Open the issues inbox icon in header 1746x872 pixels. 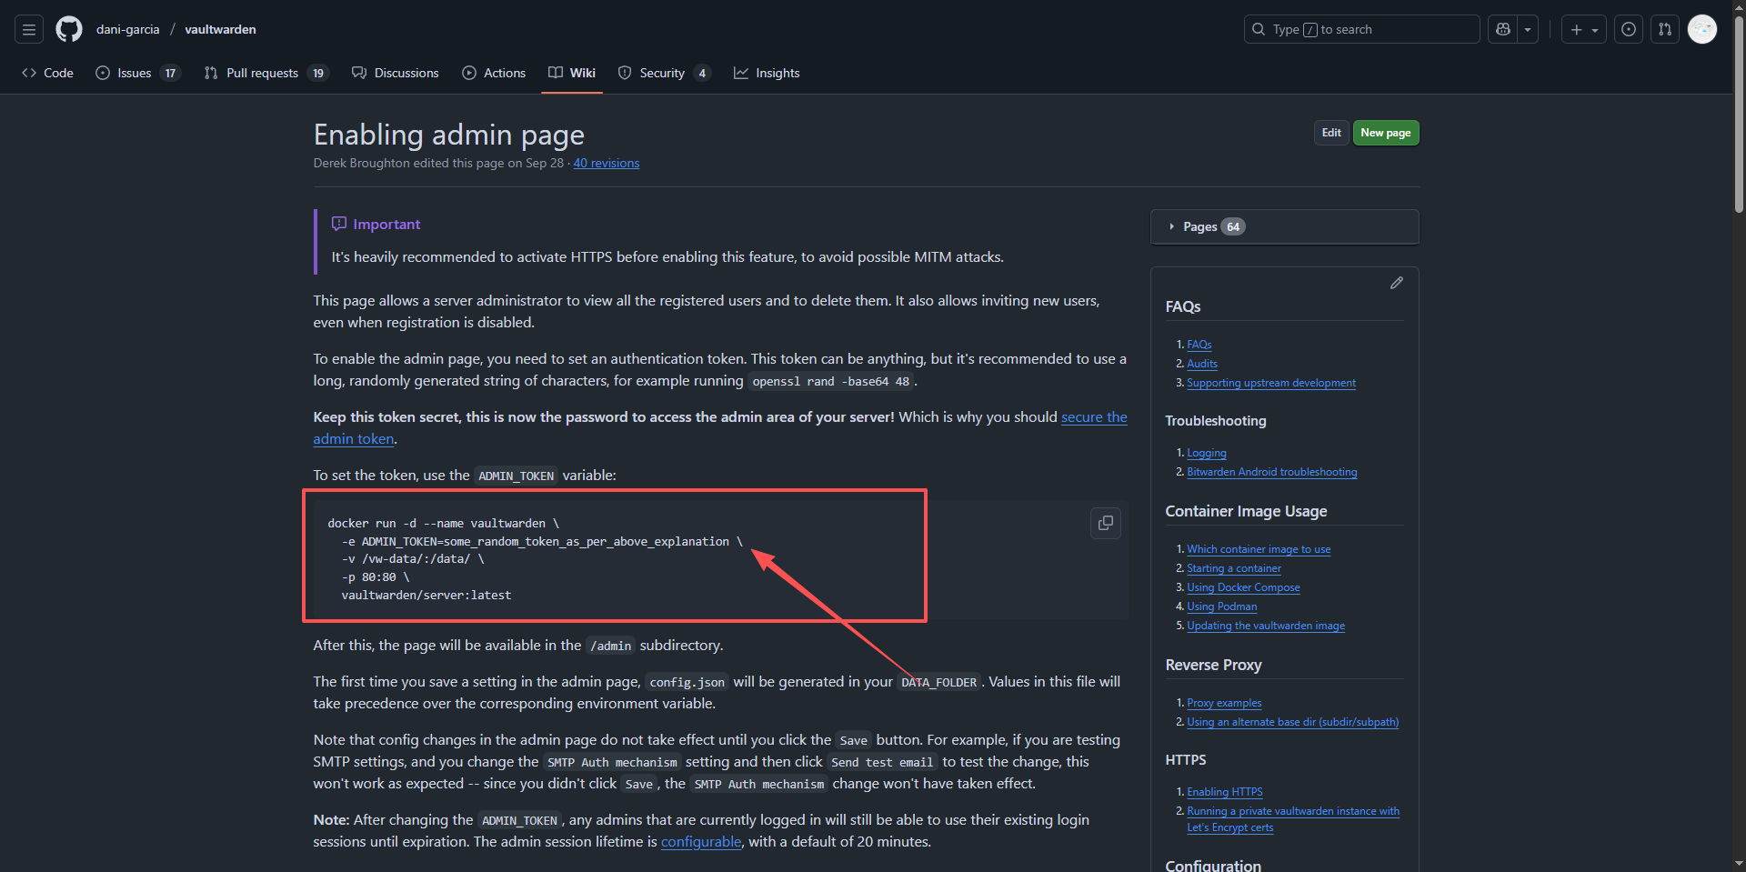click(1629, 29)
